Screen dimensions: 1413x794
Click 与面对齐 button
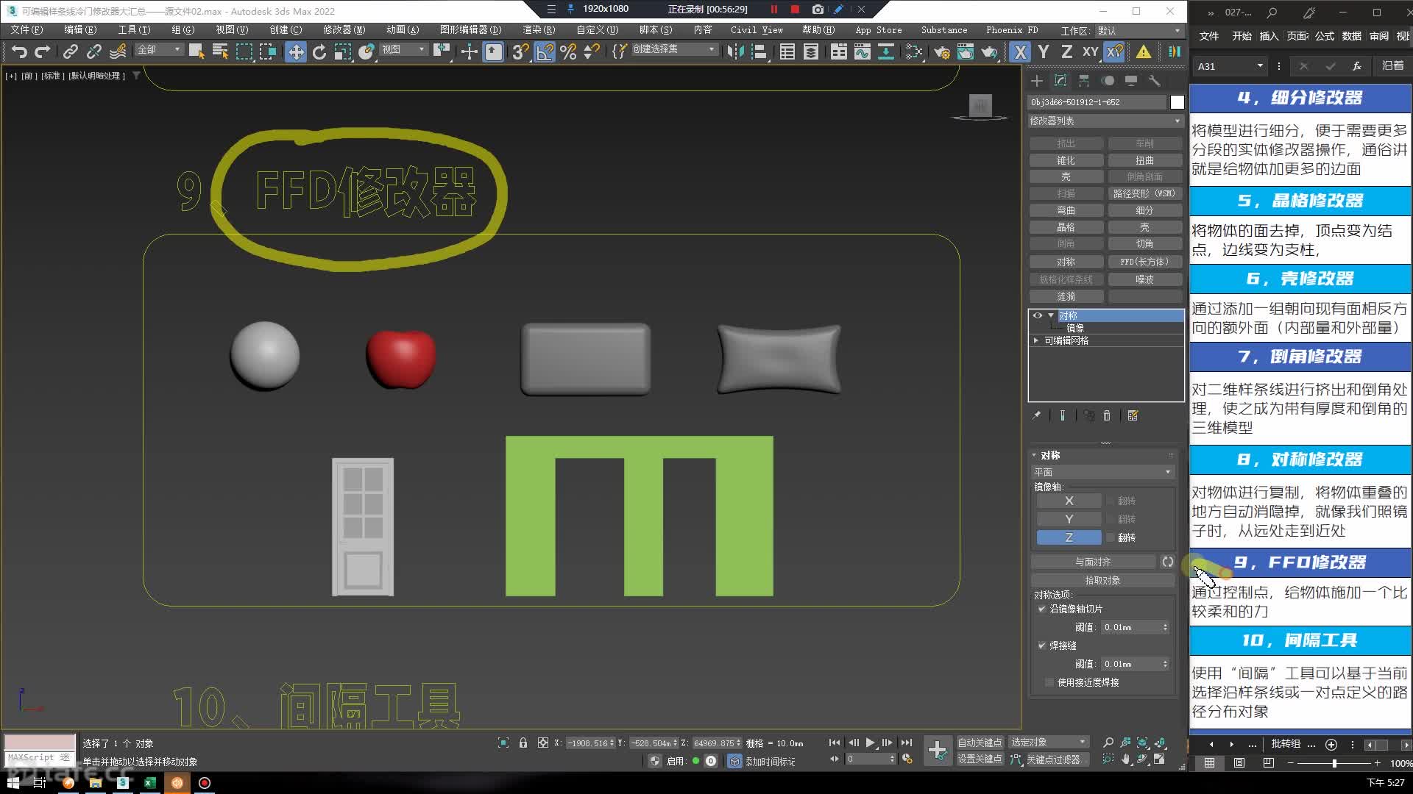[x=1093, y=562]
